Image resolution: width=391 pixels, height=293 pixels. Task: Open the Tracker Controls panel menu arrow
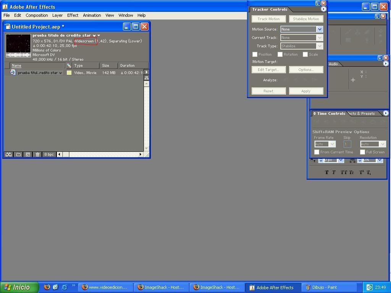[323, 9]
